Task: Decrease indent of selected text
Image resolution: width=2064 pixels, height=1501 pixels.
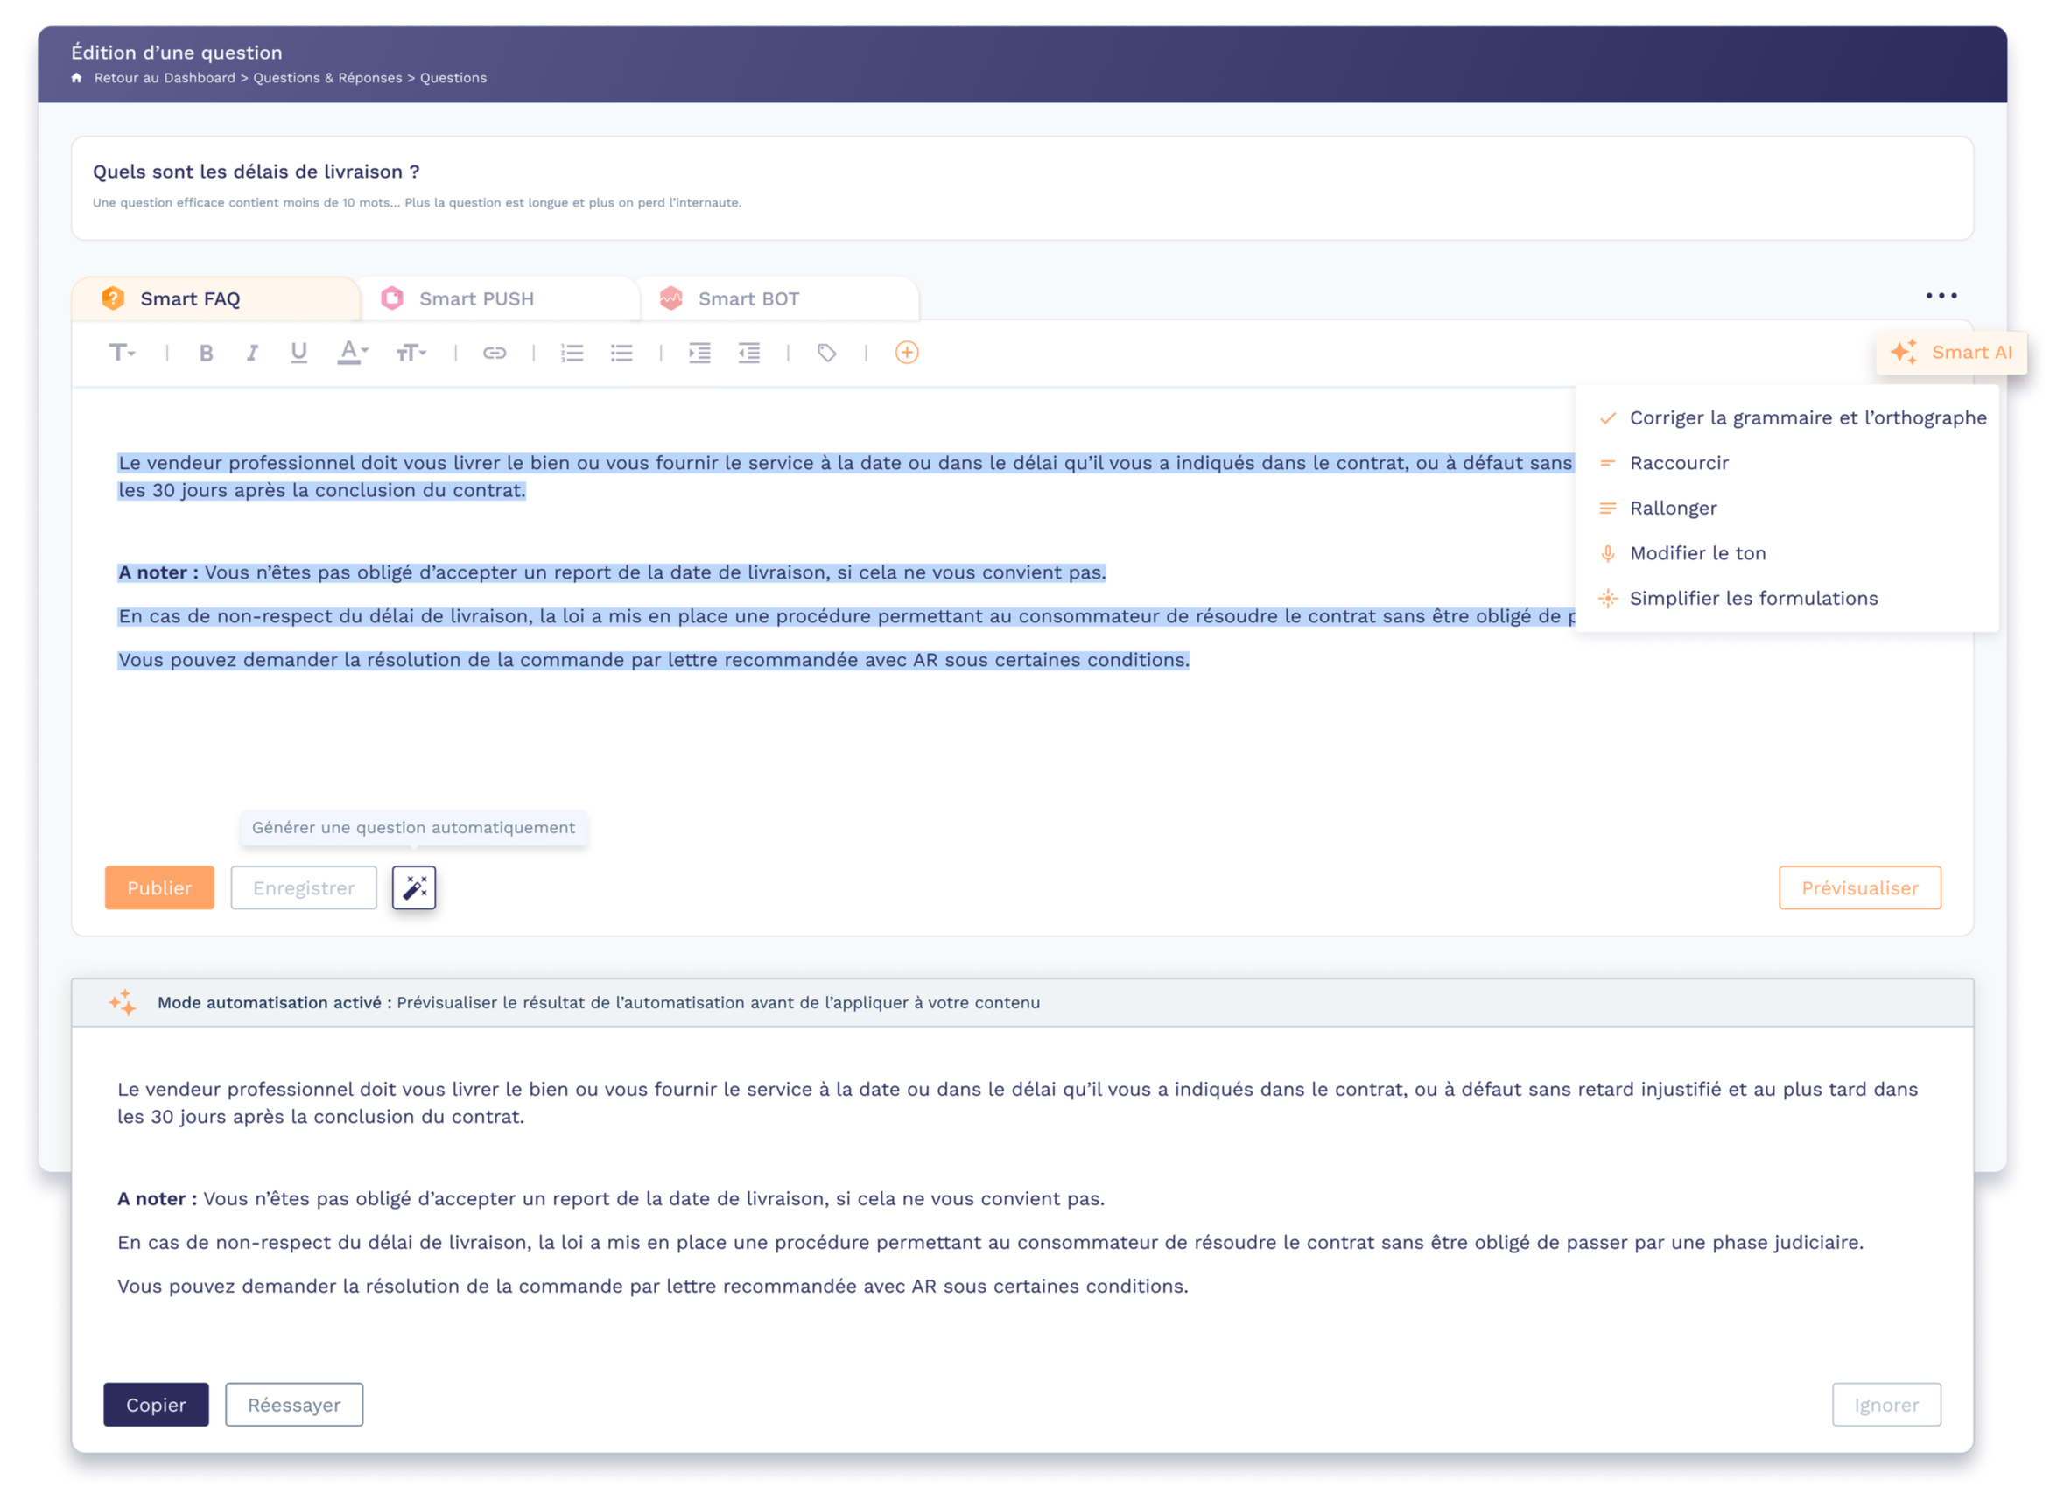Action: [749, 353]
